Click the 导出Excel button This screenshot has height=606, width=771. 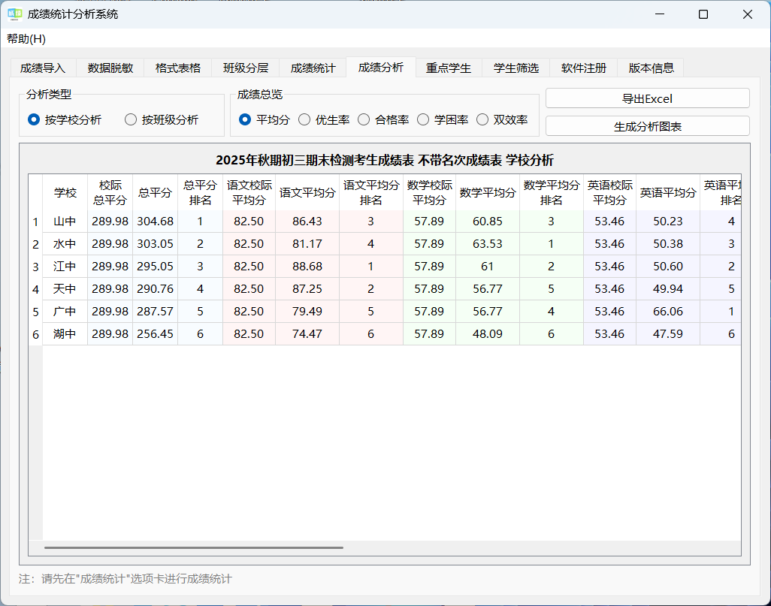pos(647,98)
